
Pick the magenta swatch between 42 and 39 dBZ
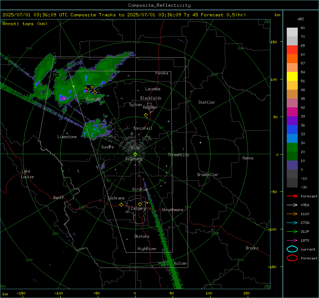point(292,112)
